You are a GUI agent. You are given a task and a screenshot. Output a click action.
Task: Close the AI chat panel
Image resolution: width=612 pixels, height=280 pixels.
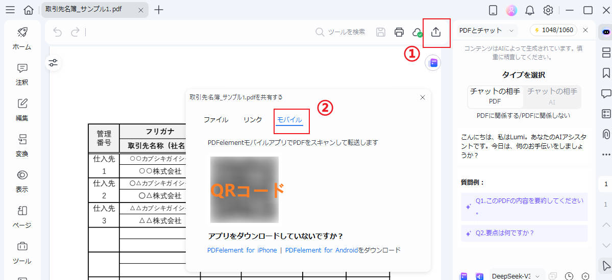pyautogui.click(x=585, y=31)
